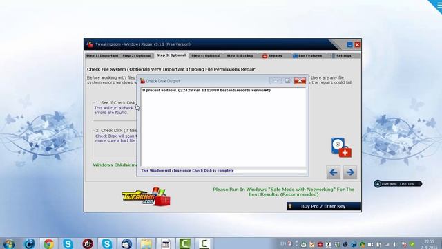Close the Check Disk Output dialog

pyautogui.click(x=300, y=81)
